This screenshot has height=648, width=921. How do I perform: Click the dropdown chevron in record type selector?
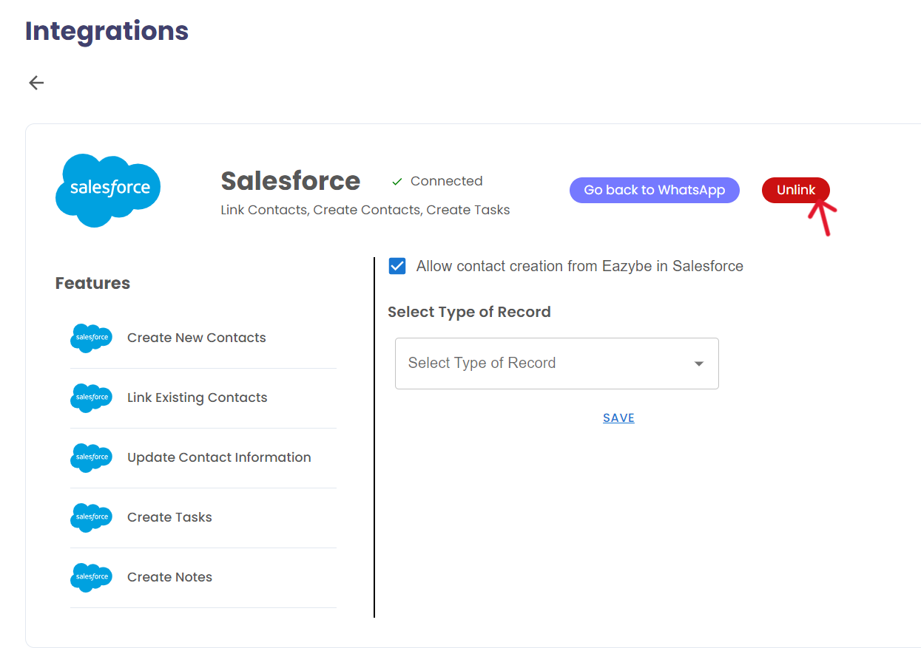[698, 363]
